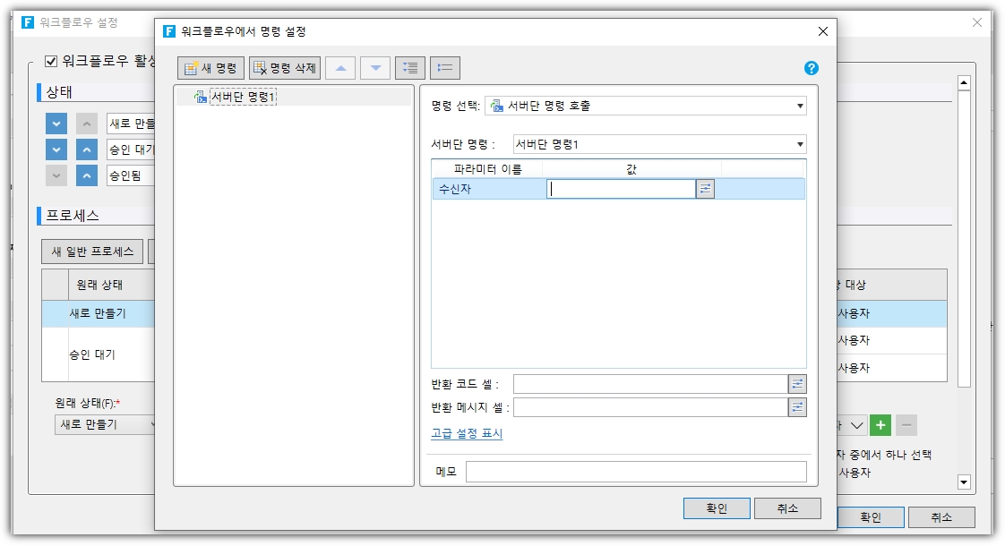1005x546 pixels.
Task: Confirm command settings with 확인 button
Action: point(717,508)
